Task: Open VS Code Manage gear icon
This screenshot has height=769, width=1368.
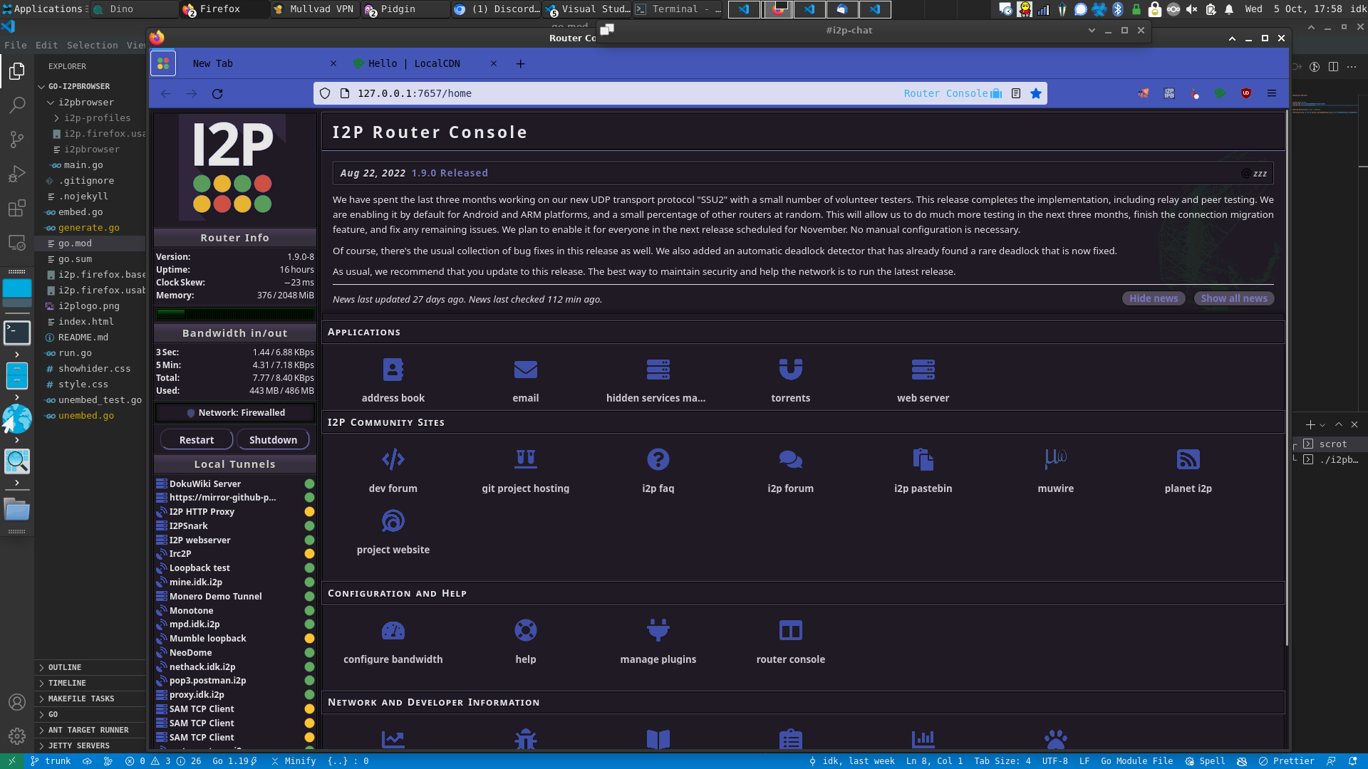Action: click(x=17, y=736)
